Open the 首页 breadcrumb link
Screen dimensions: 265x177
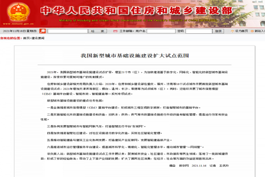point(26,38)
